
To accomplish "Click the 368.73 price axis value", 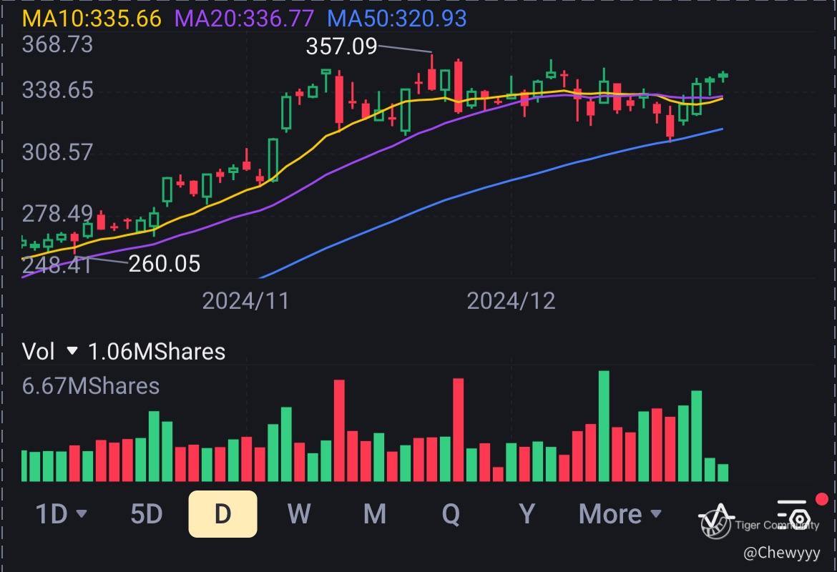I will coord(58,44).
